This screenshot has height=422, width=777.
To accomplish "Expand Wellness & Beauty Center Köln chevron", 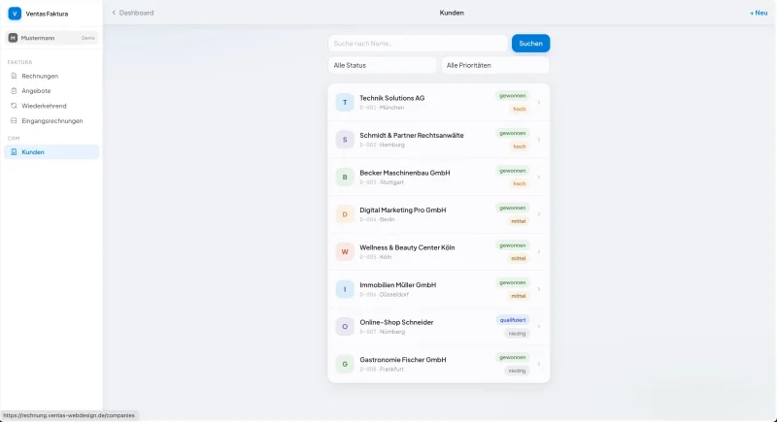I will click(x=539, y=252).
